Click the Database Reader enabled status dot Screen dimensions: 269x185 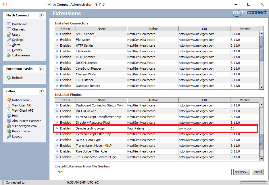(x=57, y=86)
